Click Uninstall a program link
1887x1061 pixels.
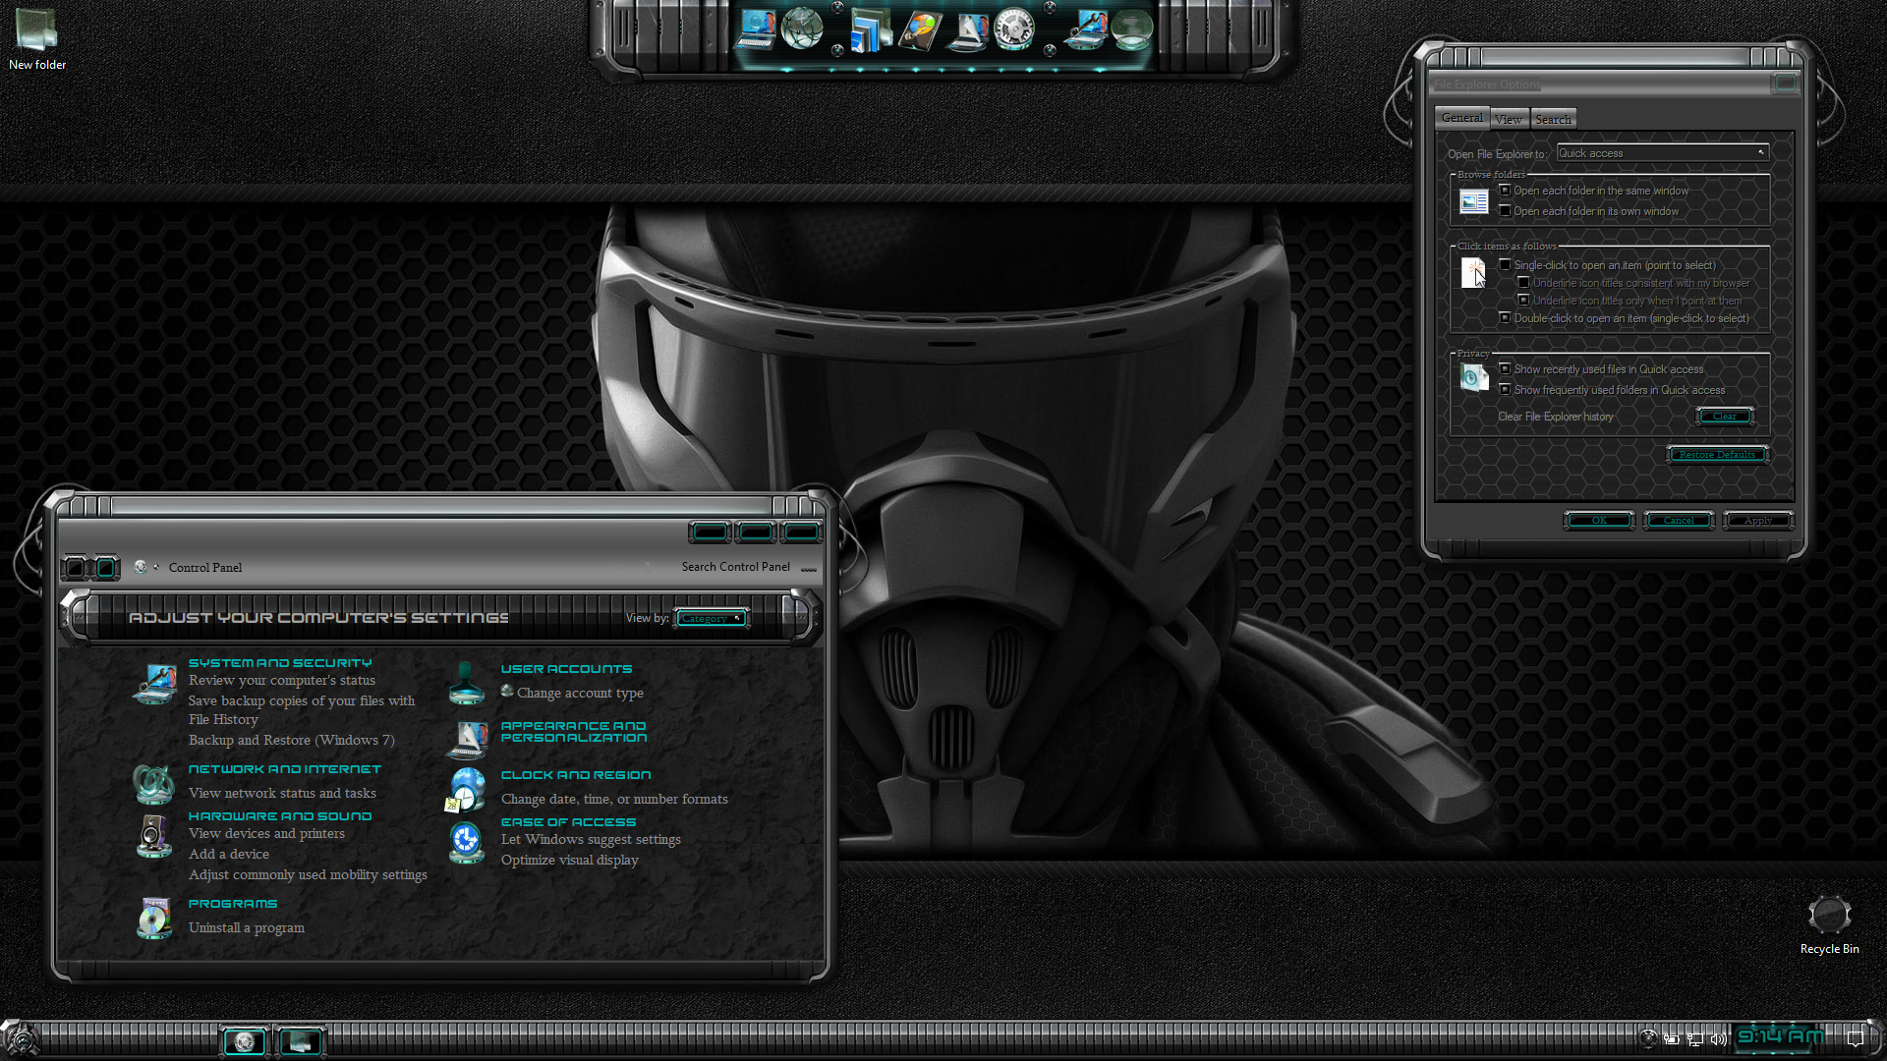[x=247, y=927]
